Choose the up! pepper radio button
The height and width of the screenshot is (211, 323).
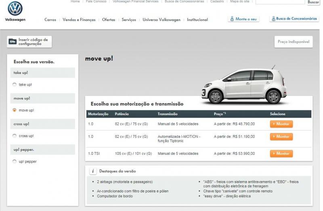pyautogui.click(x=15, y=162)
